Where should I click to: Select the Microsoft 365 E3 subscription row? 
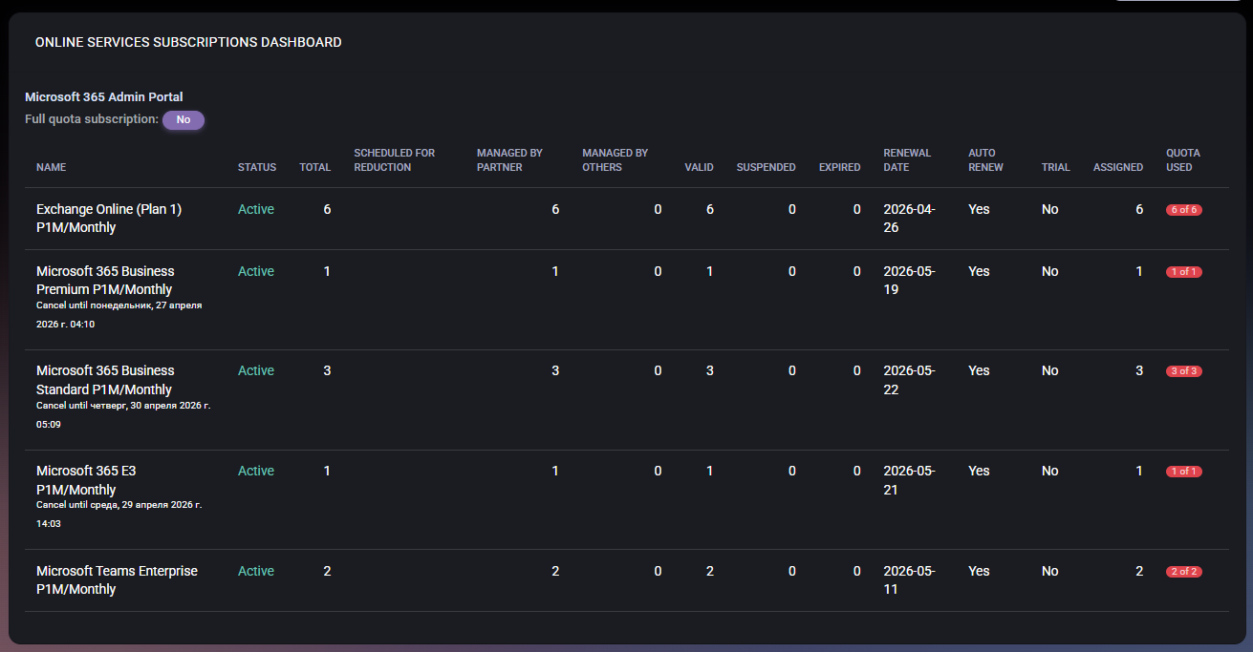point(86,479)
